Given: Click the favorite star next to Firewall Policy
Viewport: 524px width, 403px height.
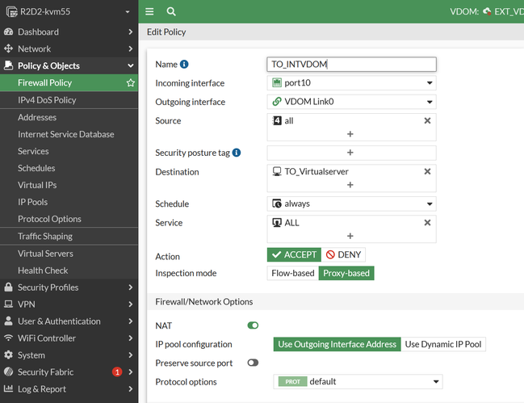Looking at the screenshot, I should (x=130, y=83).
